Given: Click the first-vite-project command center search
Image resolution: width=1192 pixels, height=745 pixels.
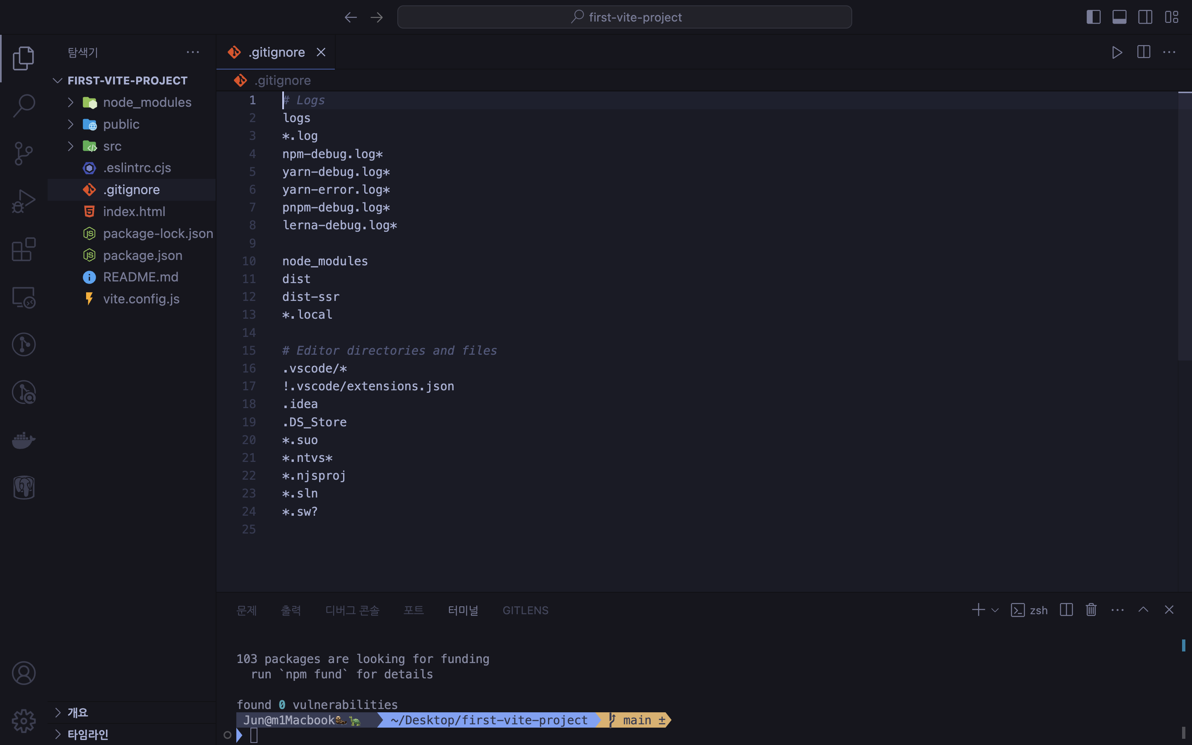Looking at the screenshot, I should point(624,17).
